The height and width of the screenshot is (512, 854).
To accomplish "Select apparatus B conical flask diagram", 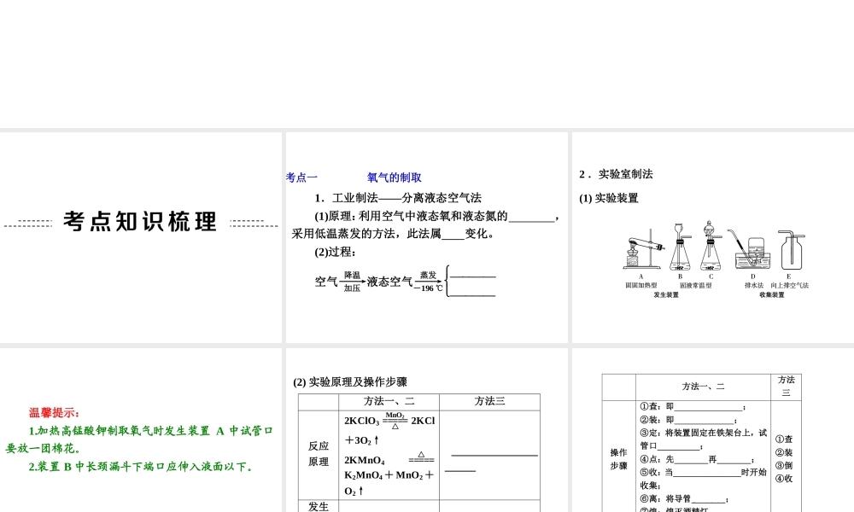I will tap(680, 247).
